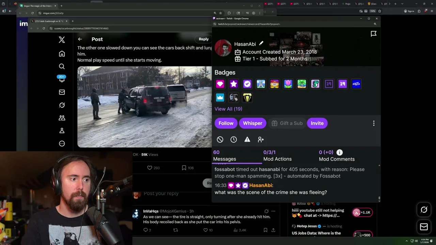Click the add-user arrow moderation icon
Viewport: 436px width, 245px height.
tap(261, 140)
